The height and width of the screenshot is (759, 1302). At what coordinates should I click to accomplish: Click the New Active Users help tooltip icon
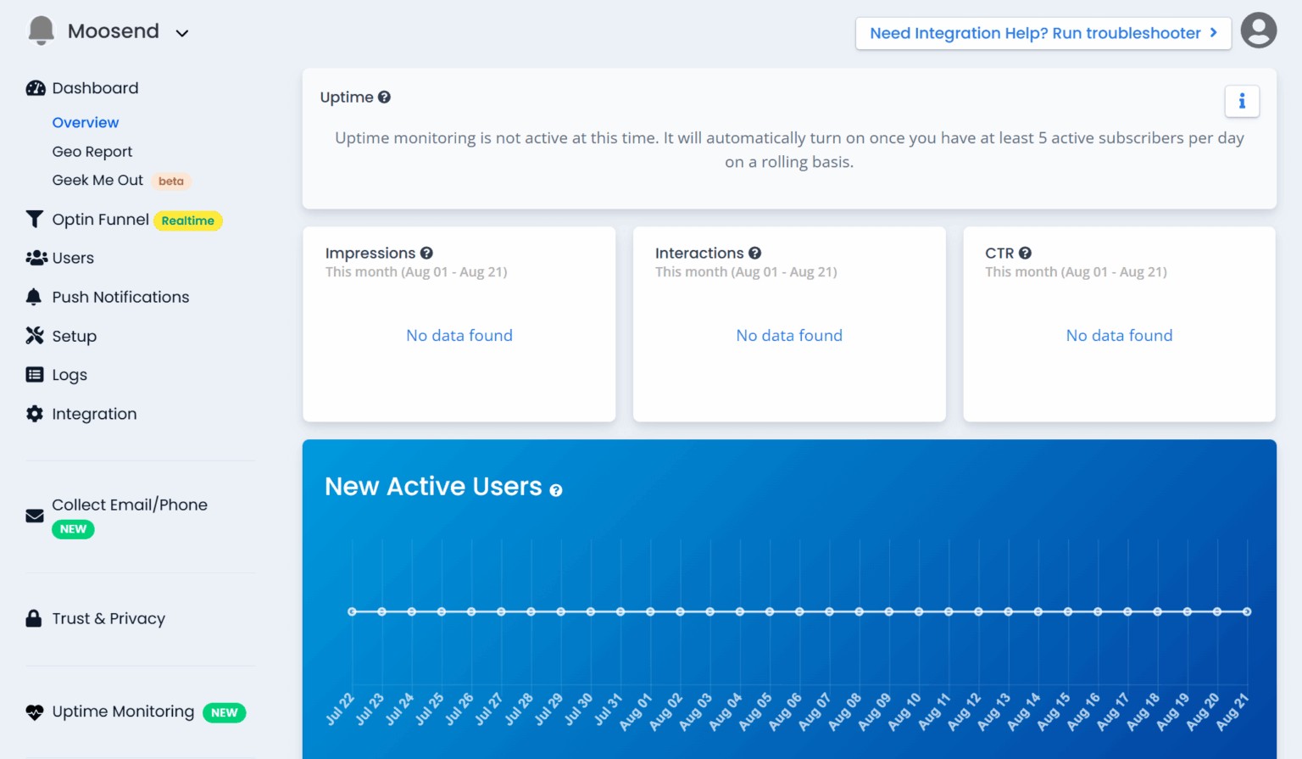point(556,490)
